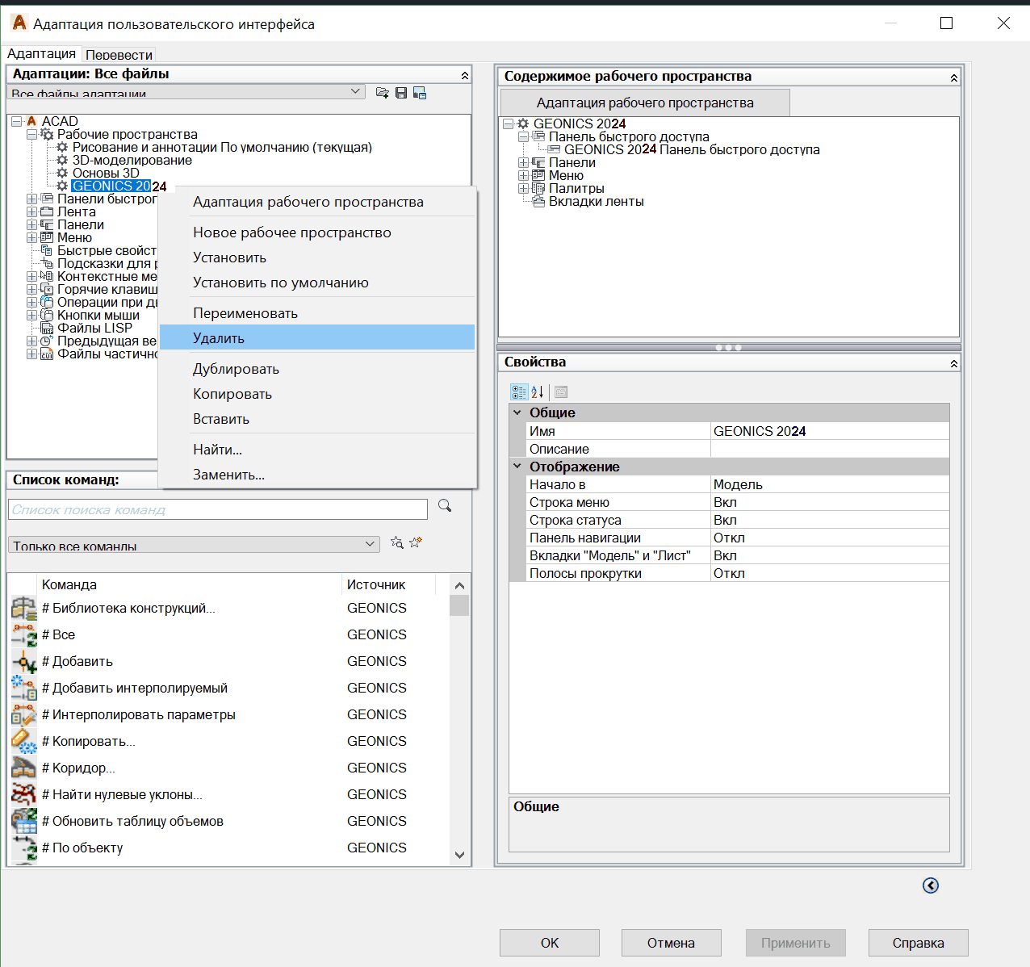Choose Удалить from the context menu
Image resolution: width=1030 pixels, height=967 pixels.
click(219, 338)
